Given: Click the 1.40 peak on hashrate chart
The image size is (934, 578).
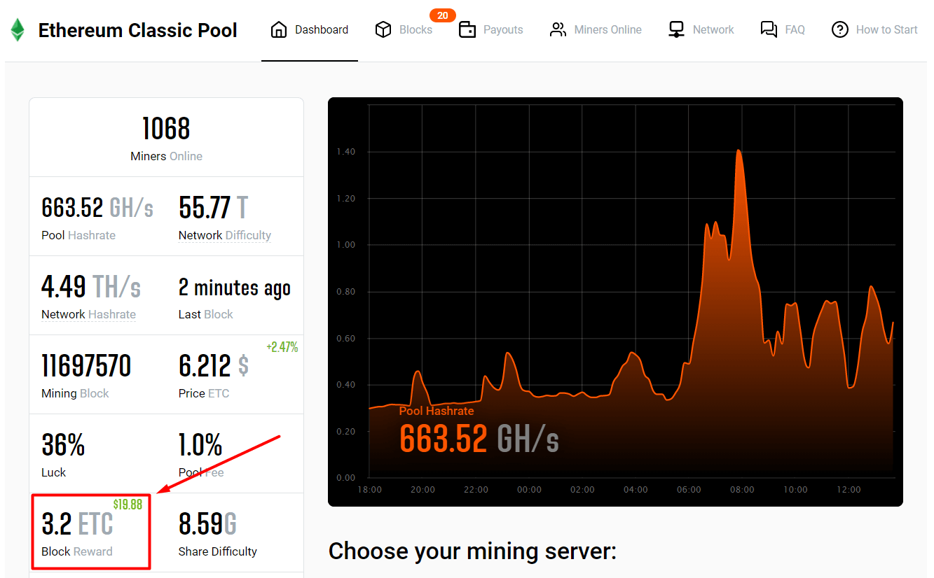Looking at the screenshot, I should point(739,150).
